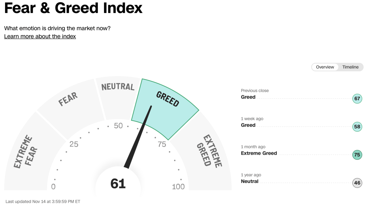This screenshot has width=372, height=210.
Task: Click the 67 previous close badge
Action: tap(357, 99)
